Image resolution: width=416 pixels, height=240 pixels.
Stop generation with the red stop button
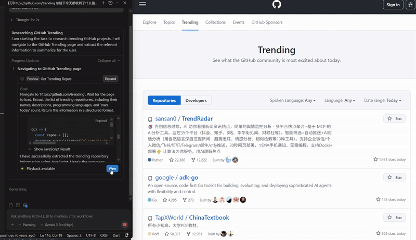click(x=125, y=224)
